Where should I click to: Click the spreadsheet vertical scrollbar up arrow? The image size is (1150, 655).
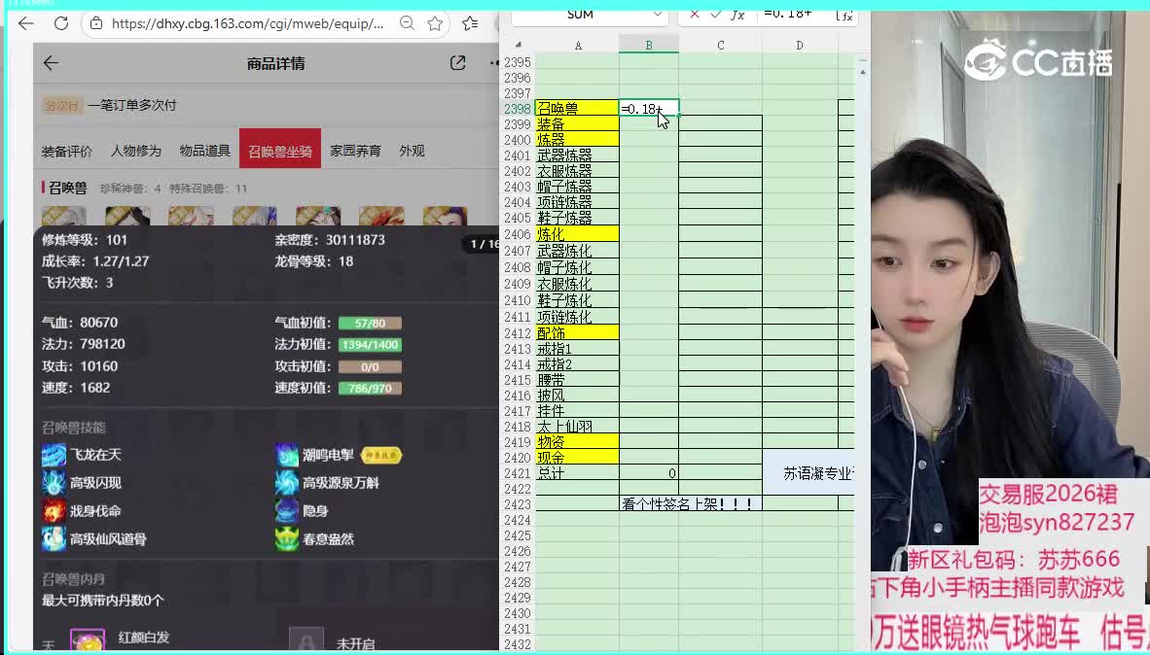point(862,71)
